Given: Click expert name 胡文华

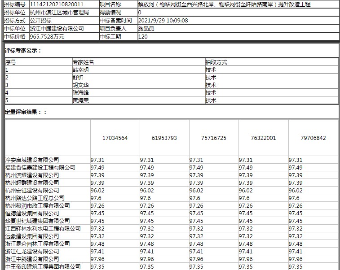Looking at the screenshot, I should point(80,85).
